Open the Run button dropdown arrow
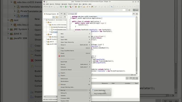Viewport: 182px width, 102px height. pos(68,7)
